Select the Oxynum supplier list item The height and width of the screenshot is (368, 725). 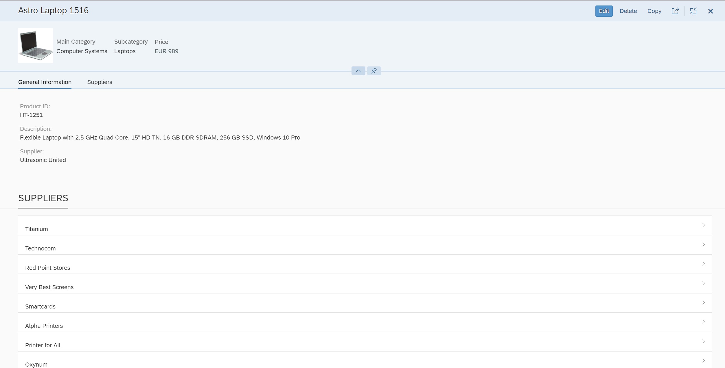[x=36, y=364]
